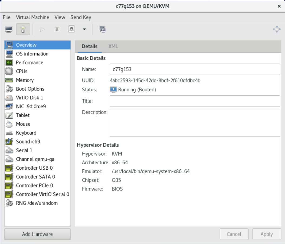Open the manage snapshots toolbar icon

tap(103, 29)
